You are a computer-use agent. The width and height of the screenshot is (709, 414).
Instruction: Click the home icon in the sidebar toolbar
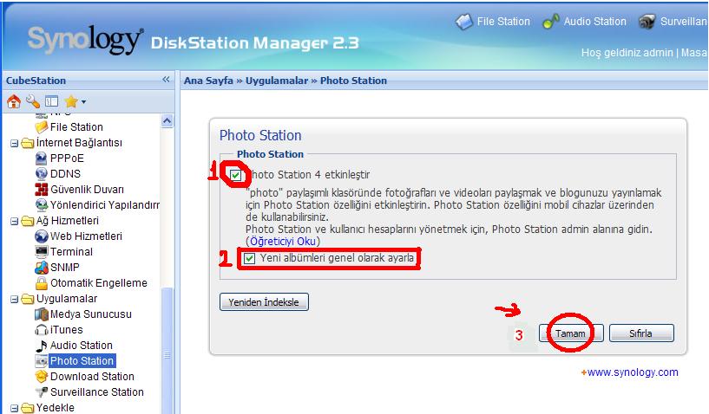(x=13, y=101)
